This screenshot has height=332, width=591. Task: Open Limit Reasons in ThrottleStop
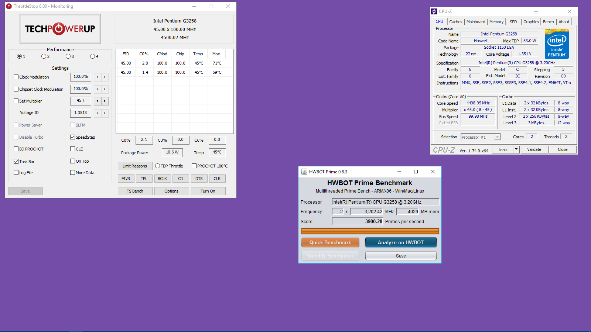click(135, 166)
